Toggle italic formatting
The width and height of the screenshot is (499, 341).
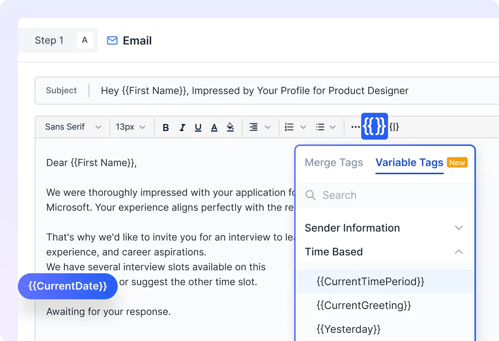tap(182, 127)
